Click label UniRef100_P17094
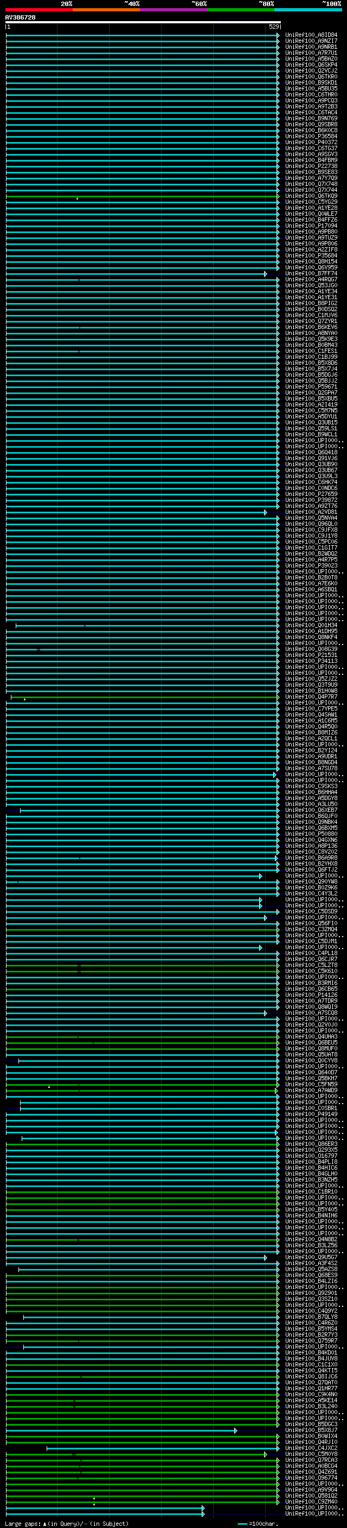The width and height of the screenshot is (347, 1528). tap(311, 225)
